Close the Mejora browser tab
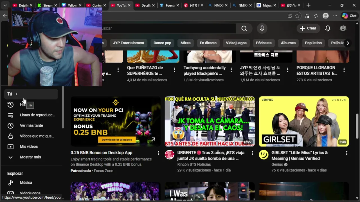 point(274,5)
